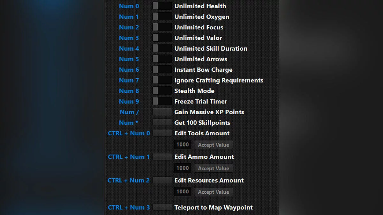
Task: Click the Gain Massive XP Points button
Action: (x=162, y=112)
